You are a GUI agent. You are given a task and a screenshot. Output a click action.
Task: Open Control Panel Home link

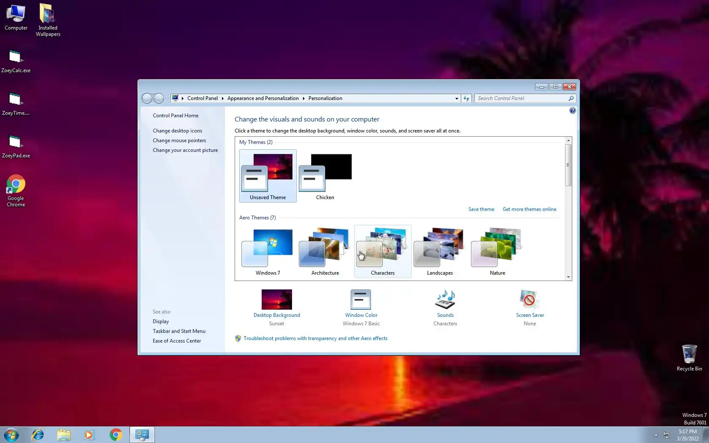pyautogui.click(x=176, y=116)
